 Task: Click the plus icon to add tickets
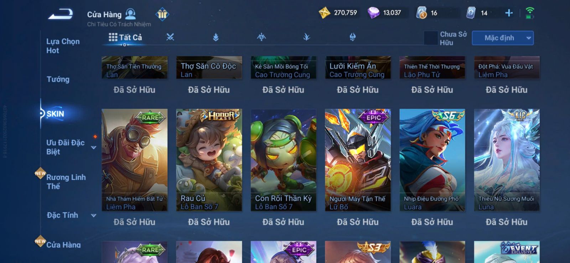pyautogui.click(x=509, y=13)
